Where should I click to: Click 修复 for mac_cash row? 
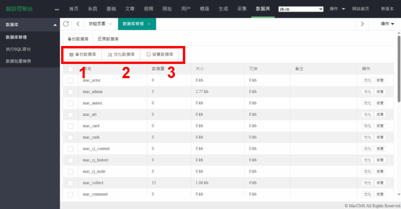point(380,138)
